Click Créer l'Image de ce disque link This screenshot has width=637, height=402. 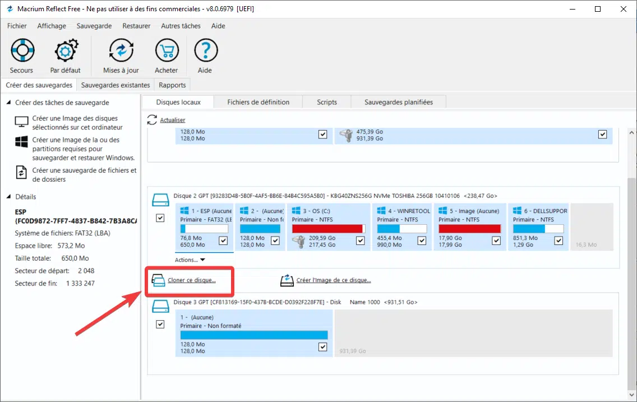[334, 280]
